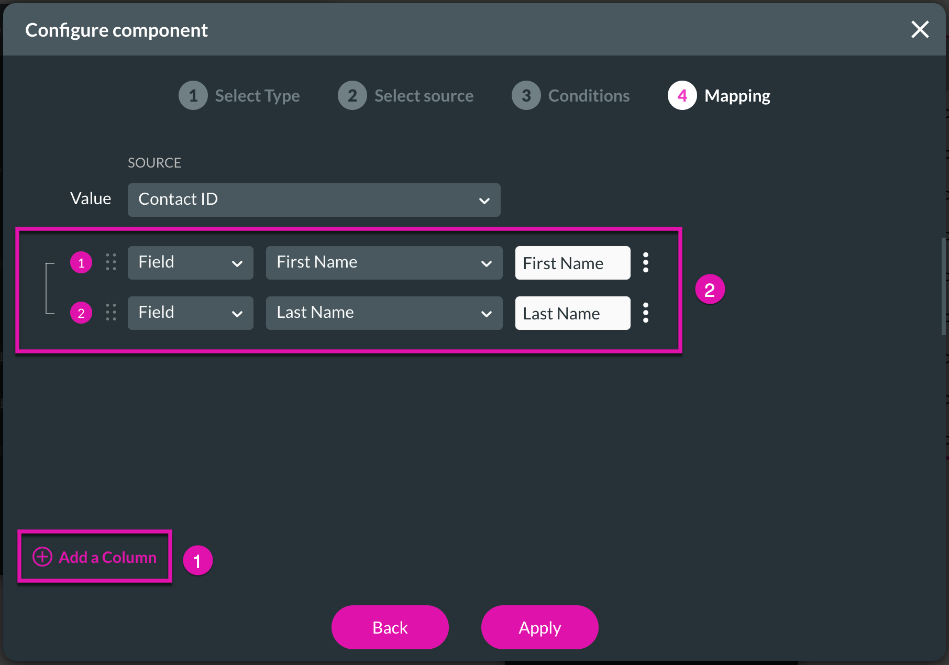Go to step 1 Select Type
Image resolution: width=949 pixels, height=665 pixels.
tap(239, 95)
